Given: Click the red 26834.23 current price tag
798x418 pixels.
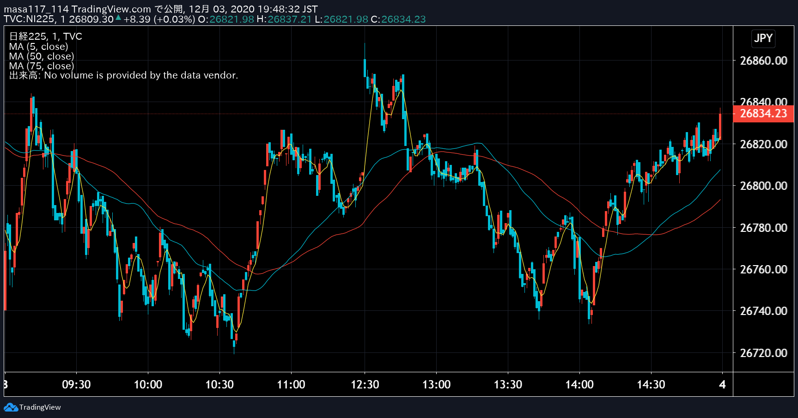Looking at the screenshot, I should click(x=763, y=114).
